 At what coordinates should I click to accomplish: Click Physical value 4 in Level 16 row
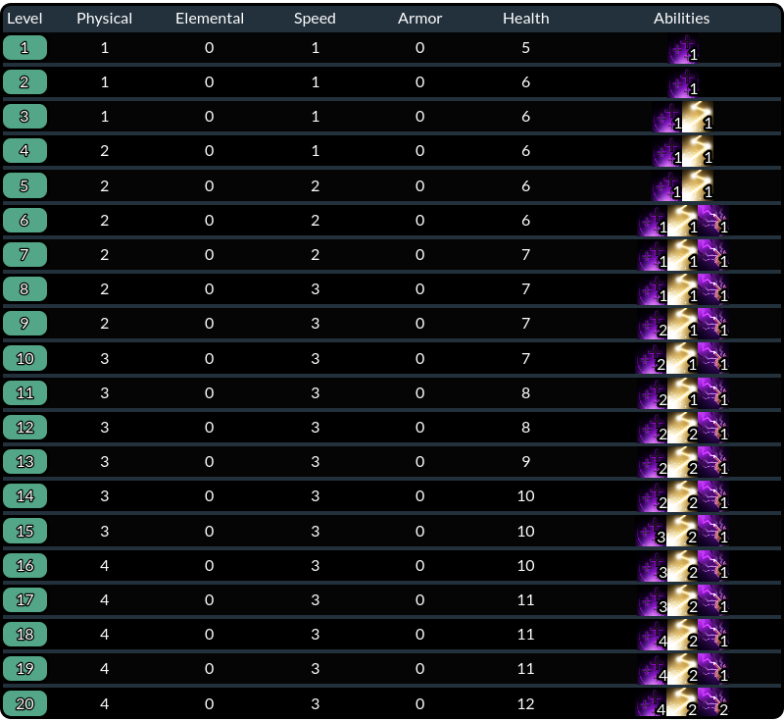click(105, 565)
